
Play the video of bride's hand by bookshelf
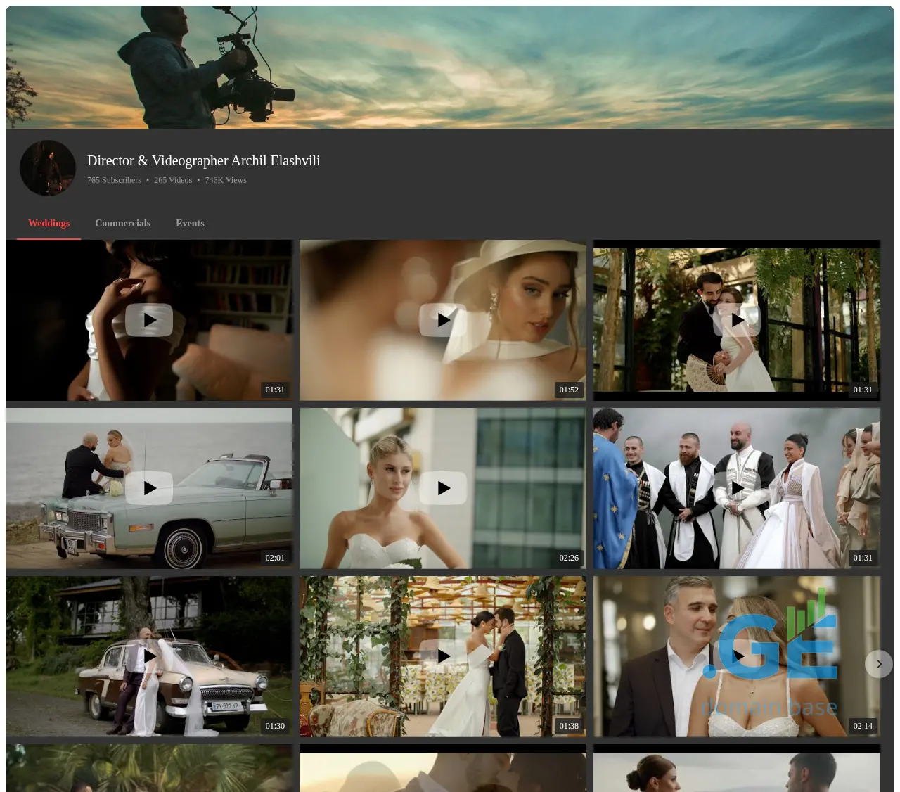(149, 320)
